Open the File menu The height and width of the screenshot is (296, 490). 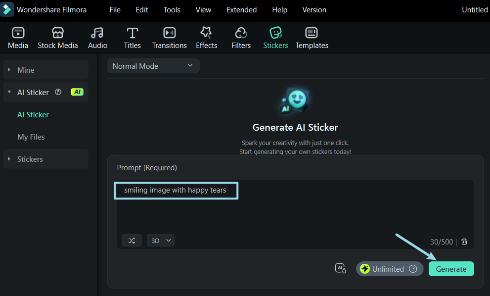[x=115, y=10]
